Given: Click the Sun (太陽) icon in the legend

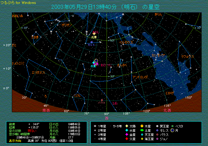Looking at the screenshot, I should coord(126,126).
